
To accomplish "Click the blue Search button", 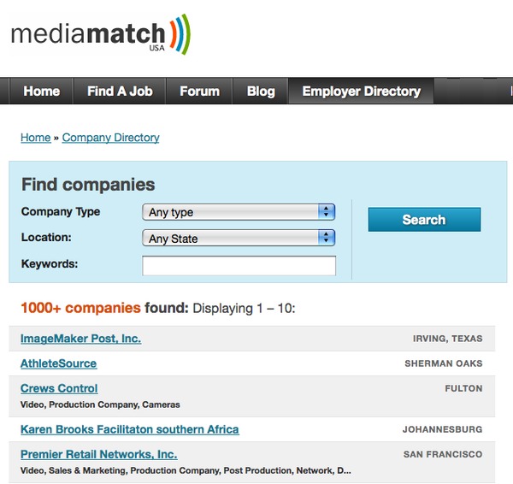I will tap(424, 220).
